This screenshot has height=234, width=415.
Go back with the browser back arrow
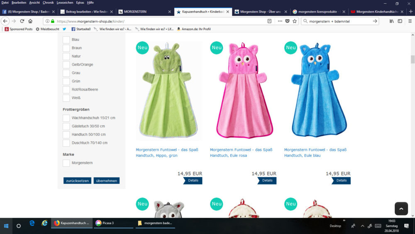point(5,21)
